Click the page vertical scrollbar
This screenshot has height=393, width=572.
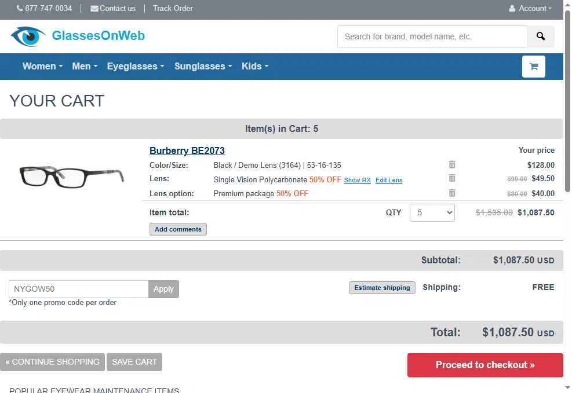tap(567, 102)
